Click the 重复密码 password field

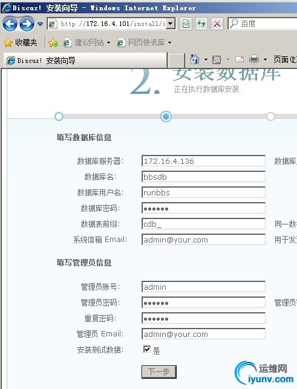tap(203, 318)
